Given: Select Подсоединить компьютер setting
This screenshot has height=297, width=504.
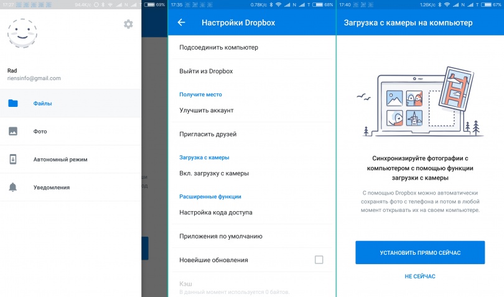Looking at the screenshot, I should [x=218, y=47].
